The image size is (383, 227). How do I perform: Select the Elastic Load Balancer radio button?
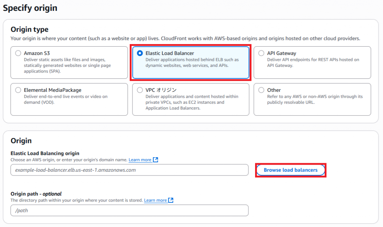pyautogui.click(x=140, y=53)
